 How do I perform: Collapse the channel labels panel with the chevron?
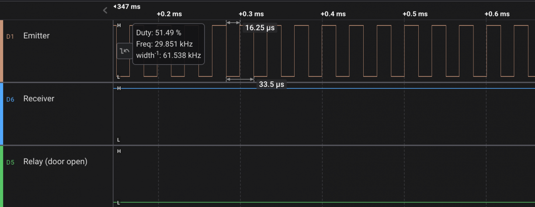[105, 10]
